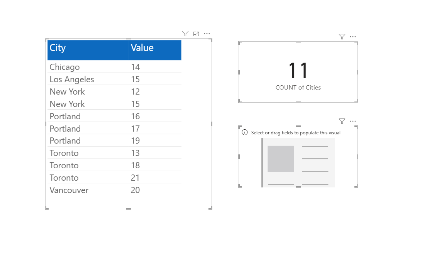
Task: Open more options for the City table
Action: coord(207,34)
